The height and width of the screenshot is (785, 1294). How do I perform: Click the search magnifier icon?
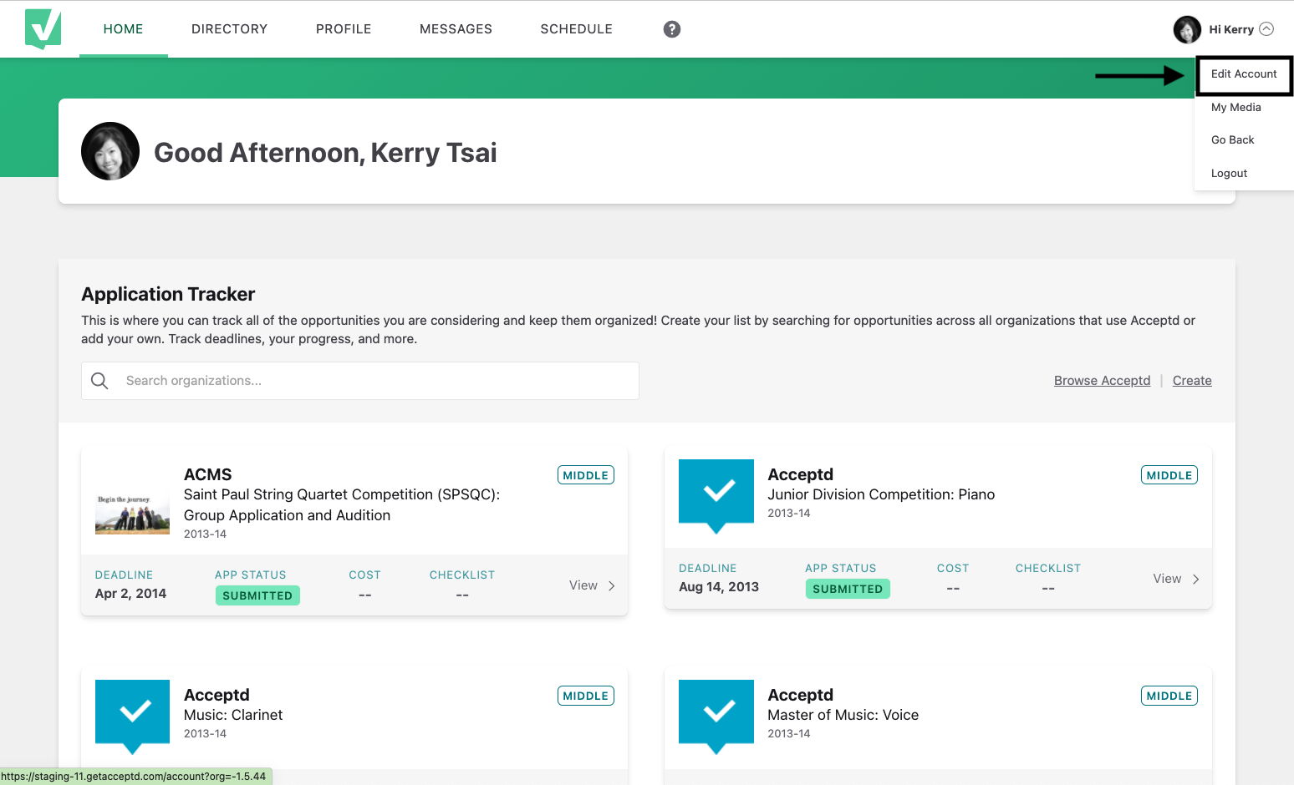click(x=99, y=381)
